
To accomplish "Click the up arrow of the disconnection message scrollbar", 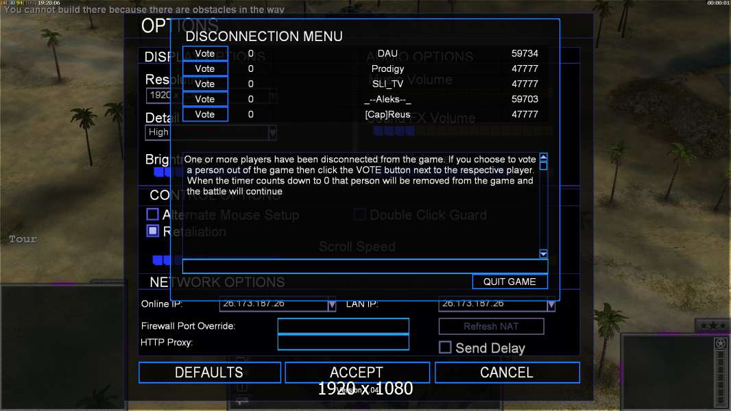I will tap(543, 158).
